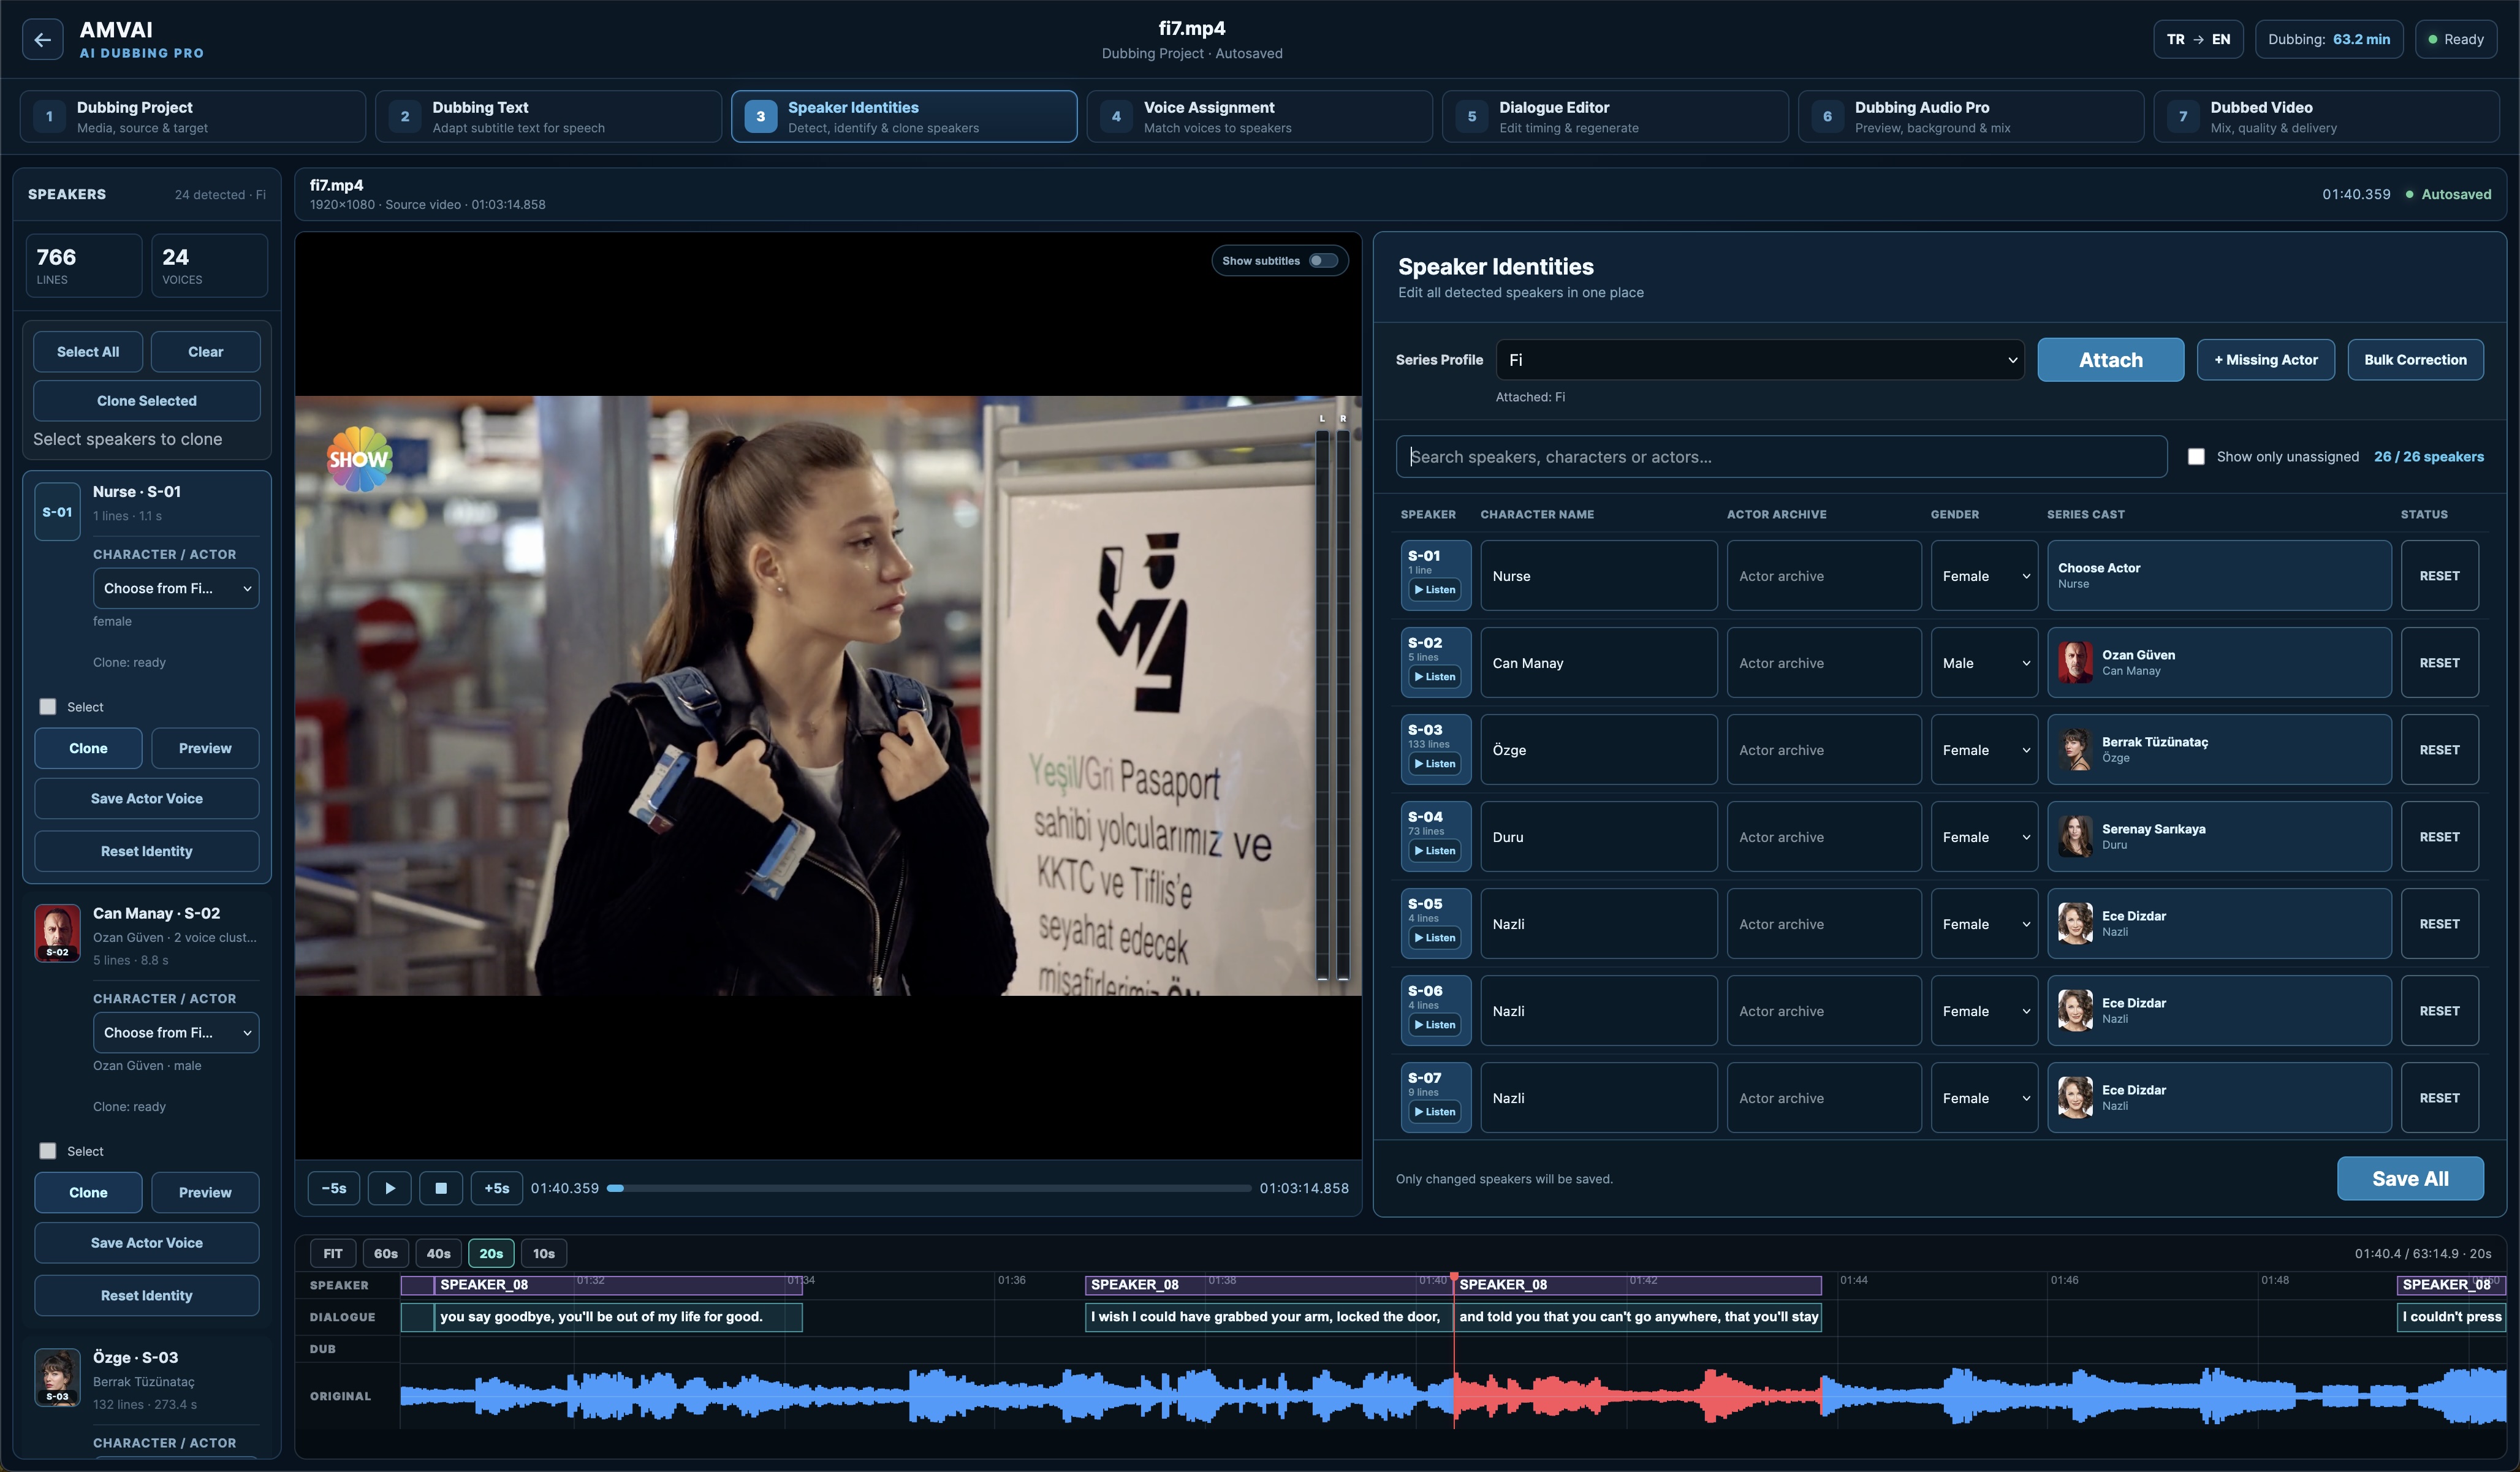Click the Can Manay S-02 sidebar thumbnail
2520x1472 pixels.
pos(57,933)
